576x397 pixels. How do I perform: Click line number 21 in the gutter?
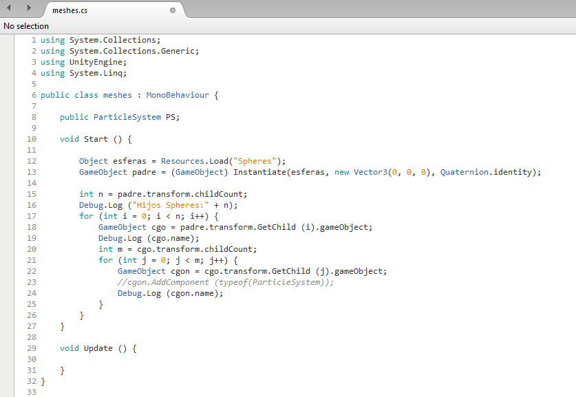(31, 260)
